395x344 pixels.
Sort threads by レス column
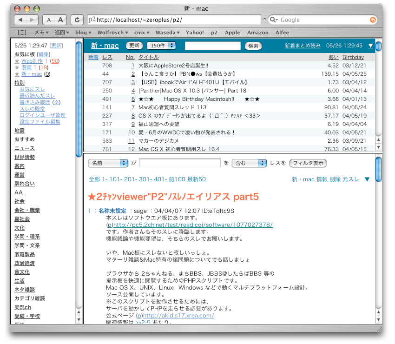pyautogui.click(x=107, y=57)
